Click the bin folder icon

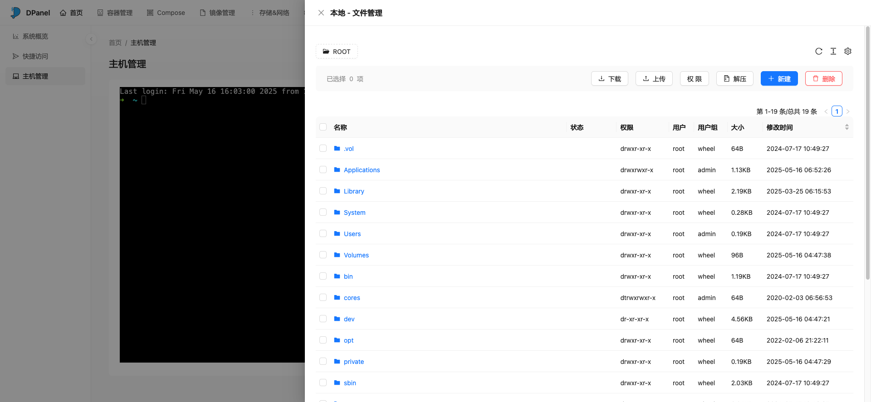tap(337, 276)
